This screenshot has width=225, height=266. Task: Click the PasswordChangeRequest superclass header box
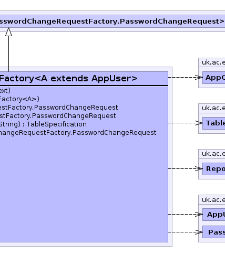tap(112, 21)
